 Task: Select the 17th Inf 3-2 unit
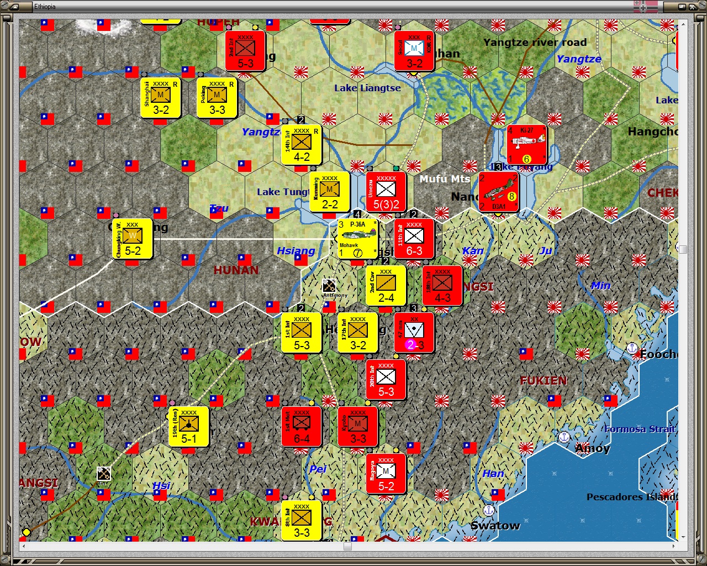point(358,333)
